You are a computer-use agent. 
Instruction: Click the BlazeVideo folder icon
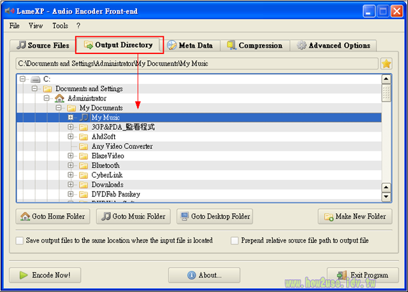(84, 156)
